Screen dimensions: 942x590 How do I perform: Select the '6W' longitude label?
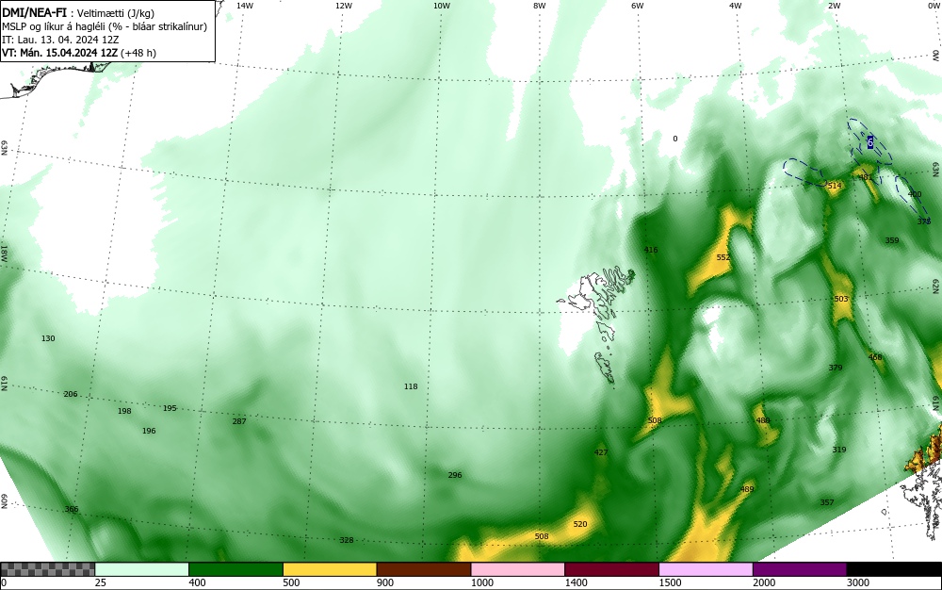tap(638, 6)
